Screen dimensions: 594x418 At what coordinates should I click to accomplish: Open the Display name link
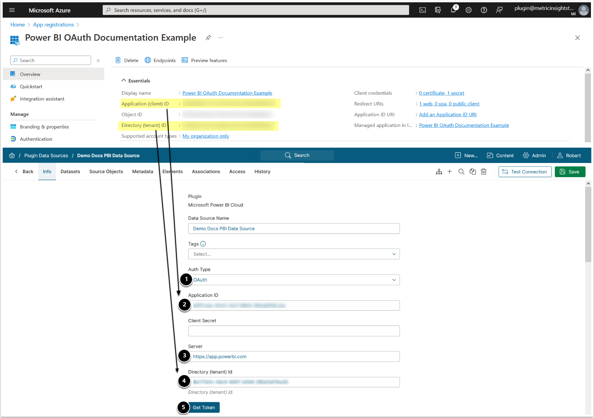(227, 93)
